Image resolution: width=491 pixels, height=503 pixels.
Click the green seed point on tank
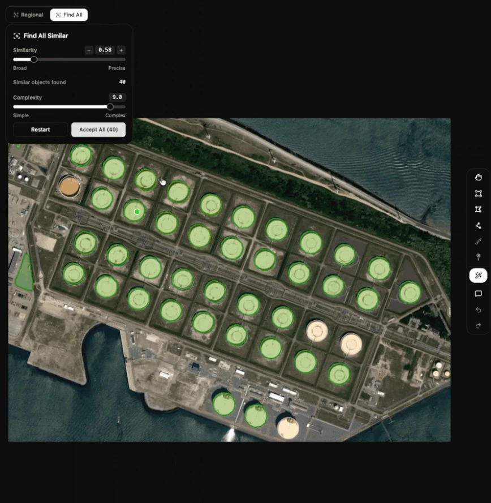coord(137,212)
